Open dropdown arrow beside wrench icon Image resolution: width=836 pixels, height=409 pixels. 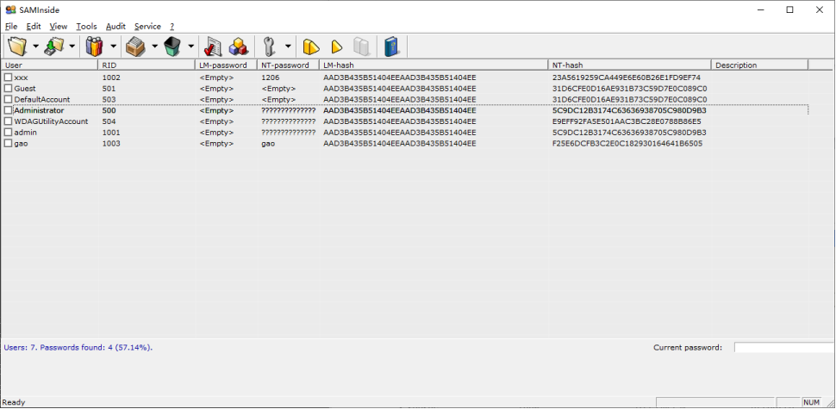[x=288, y=46]
